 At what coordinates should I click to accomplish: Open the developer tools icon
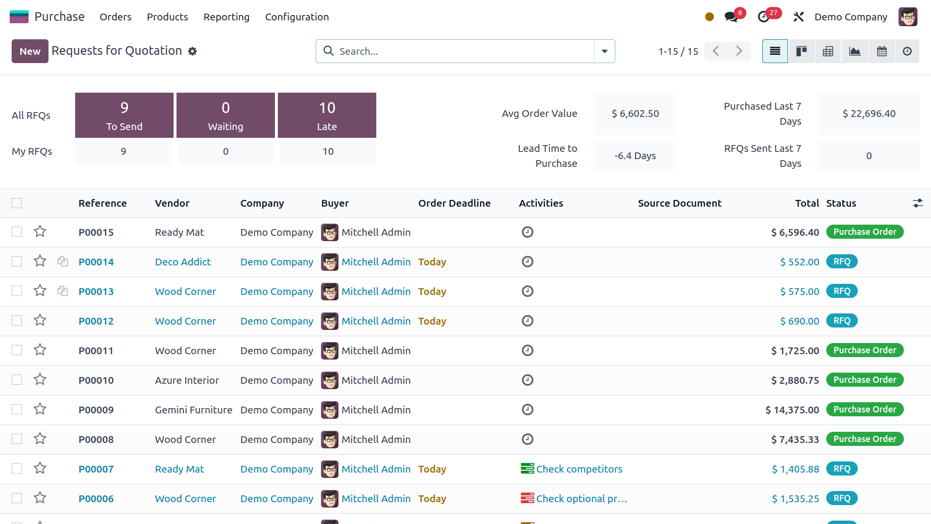click(798, 16)
